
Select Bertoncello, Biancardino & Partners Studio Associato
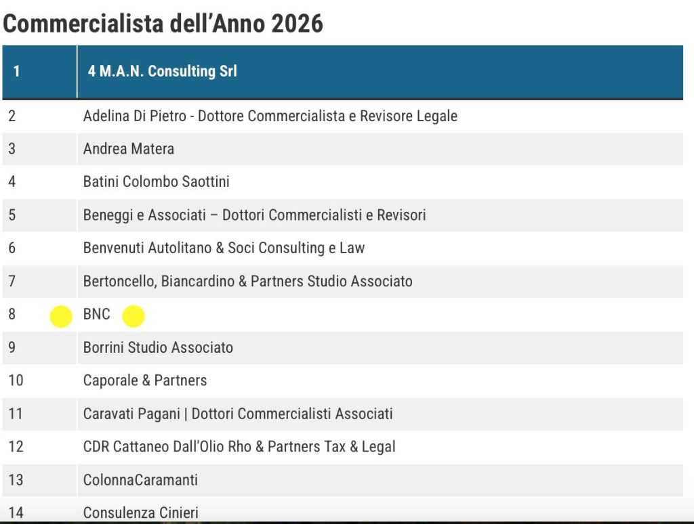(247, 281)
